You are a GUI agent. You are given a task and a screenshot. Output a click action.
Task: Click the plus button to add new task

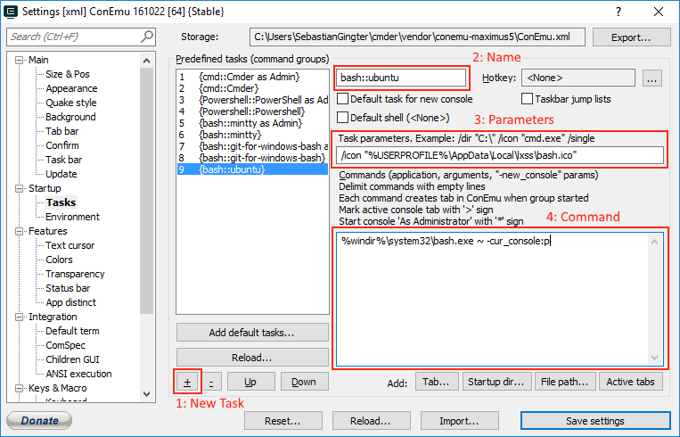tap(187, 382)
